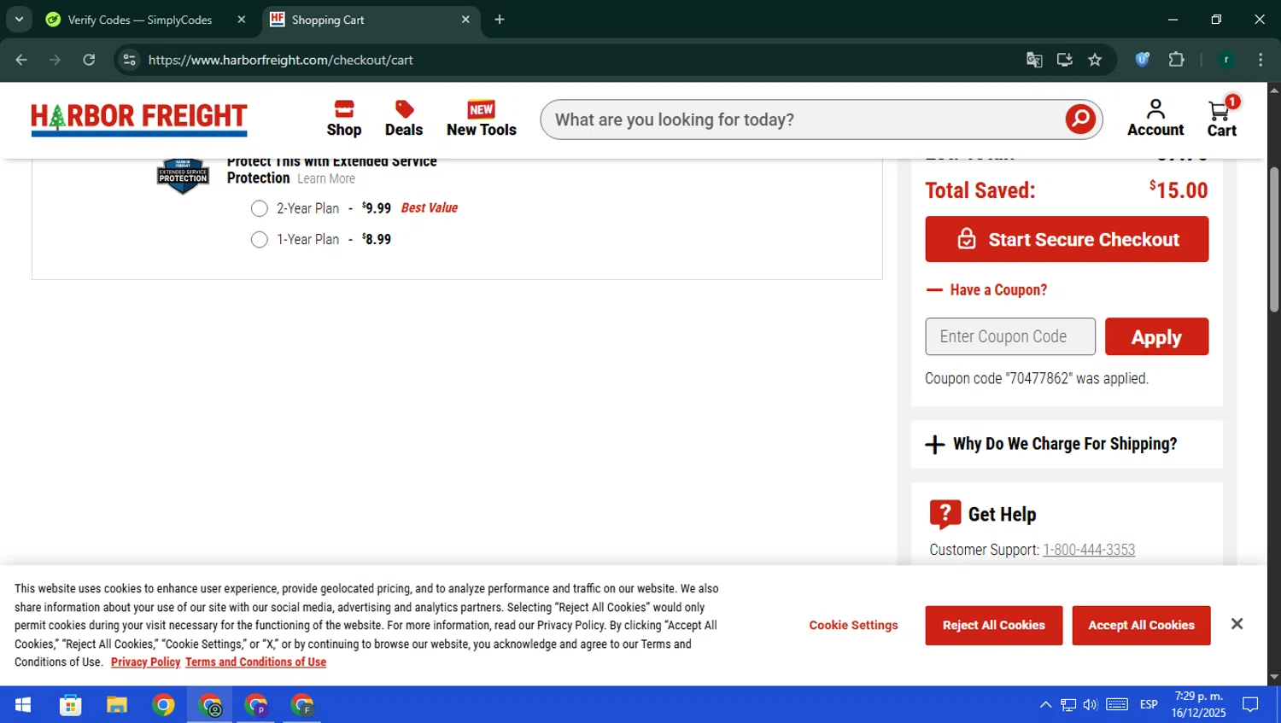This screenshot has height=723, width=1281.
Task: Close the cookie banner with X
Action: tap(1236, 624)
